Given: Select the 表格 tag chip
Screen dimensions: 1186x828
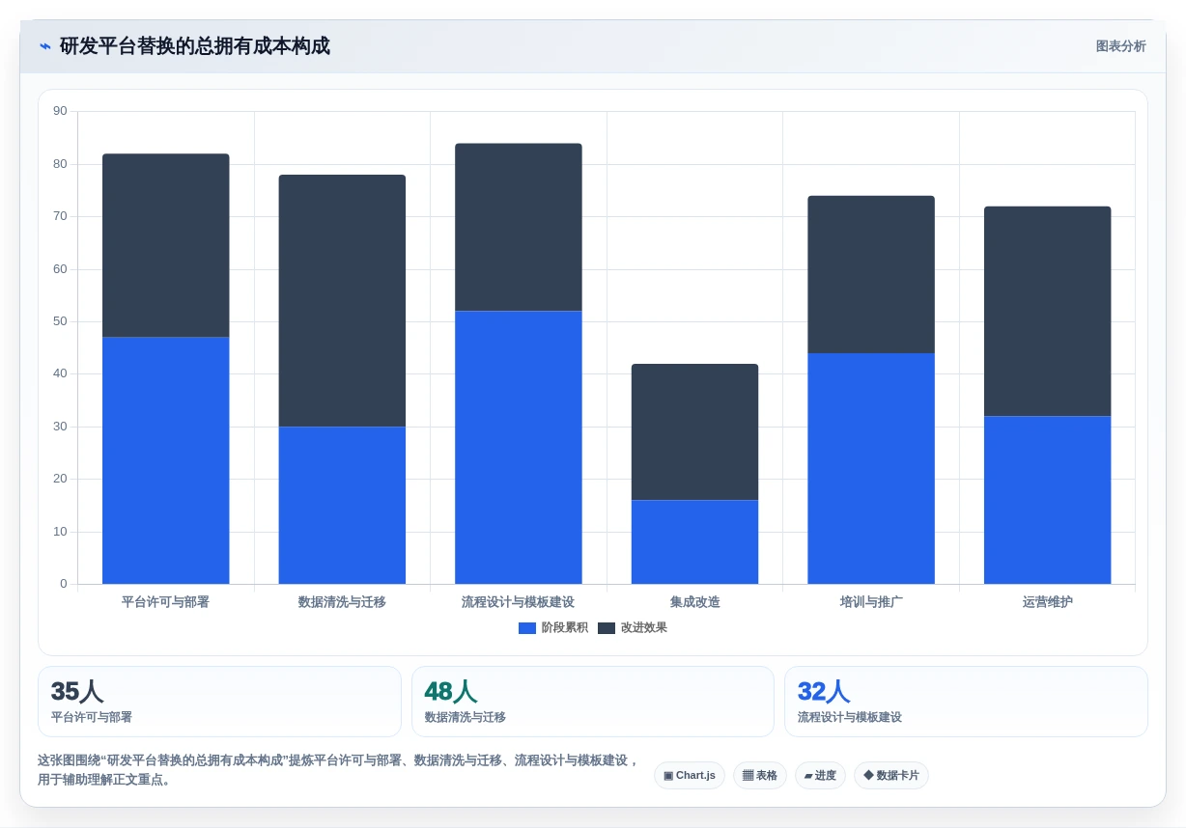Looking at the screenshot, I should point(760,775).
